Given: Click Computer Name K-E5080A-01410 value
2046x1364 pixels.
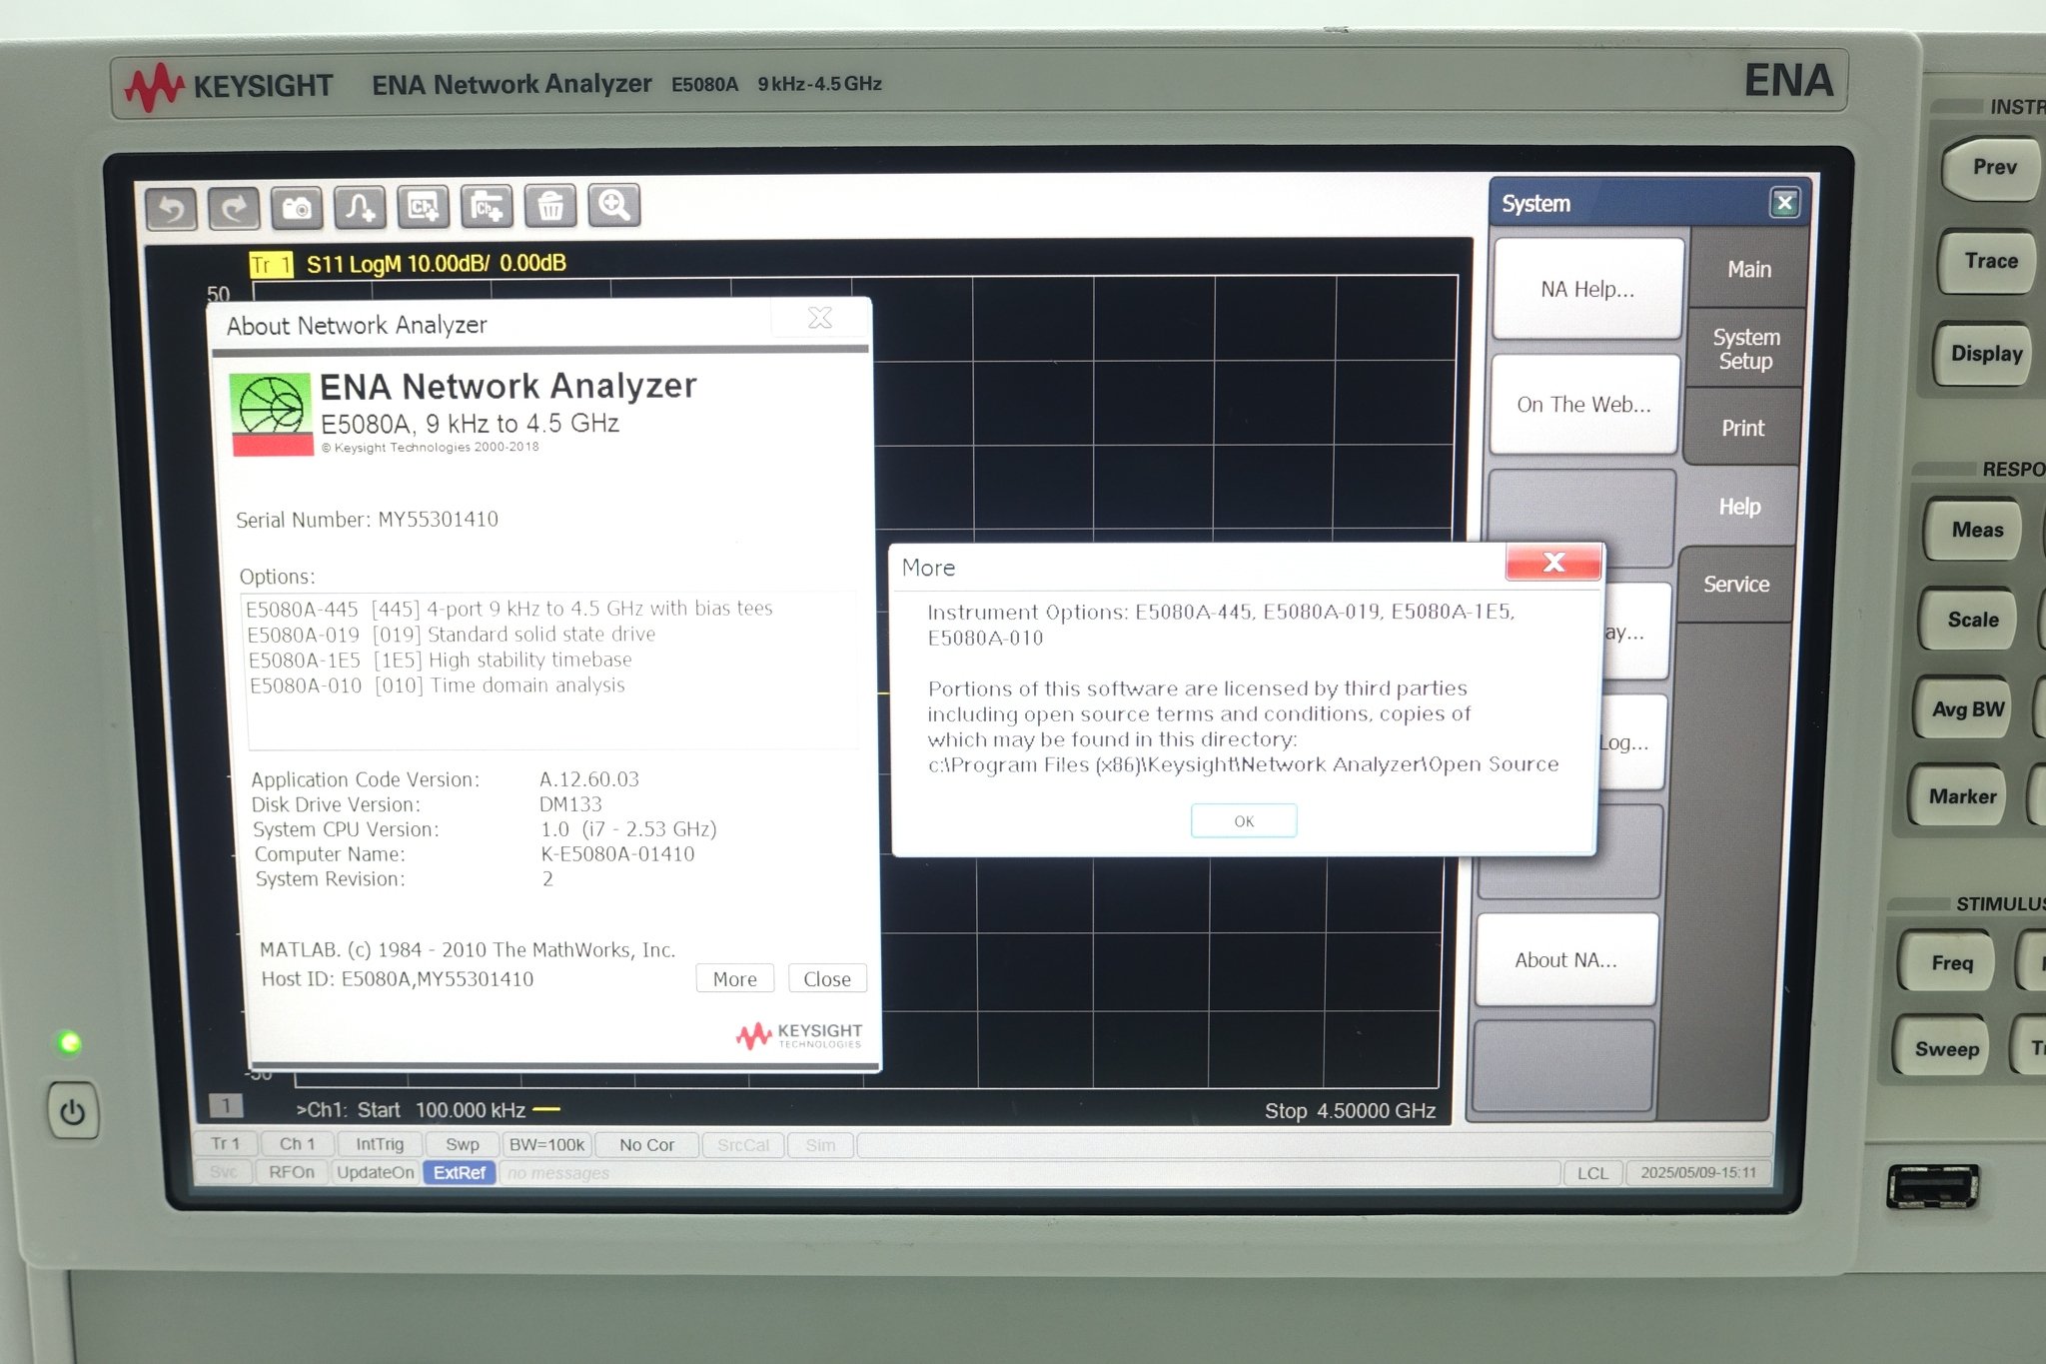Looking at the screenshot, I should click(617, 854).
